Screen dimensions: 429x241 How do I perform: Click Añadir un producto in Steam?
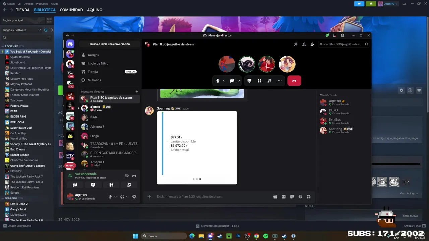click(x=17, y=226)
